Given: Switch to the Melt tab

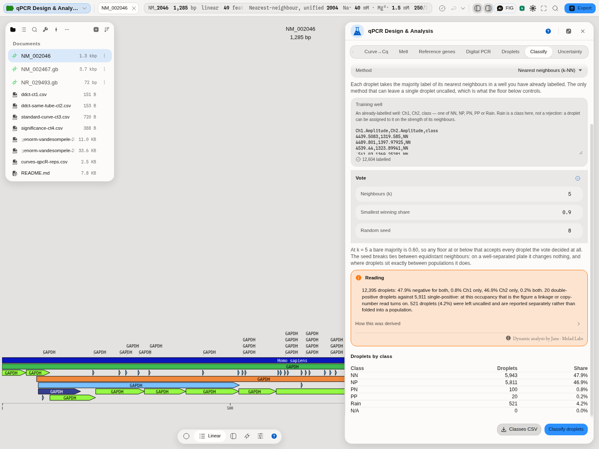Looking at the screenshot, I should pyautogui.click(x=403, y=52).
